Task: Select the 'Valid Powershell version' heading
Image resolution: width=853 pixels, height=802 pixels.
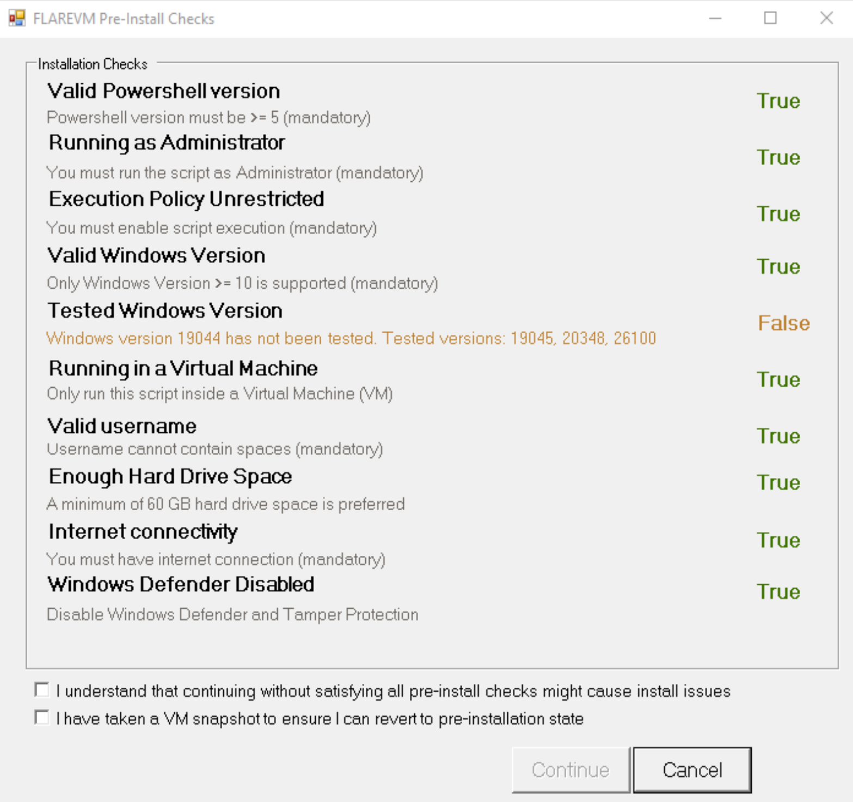Action: (163, 91)
